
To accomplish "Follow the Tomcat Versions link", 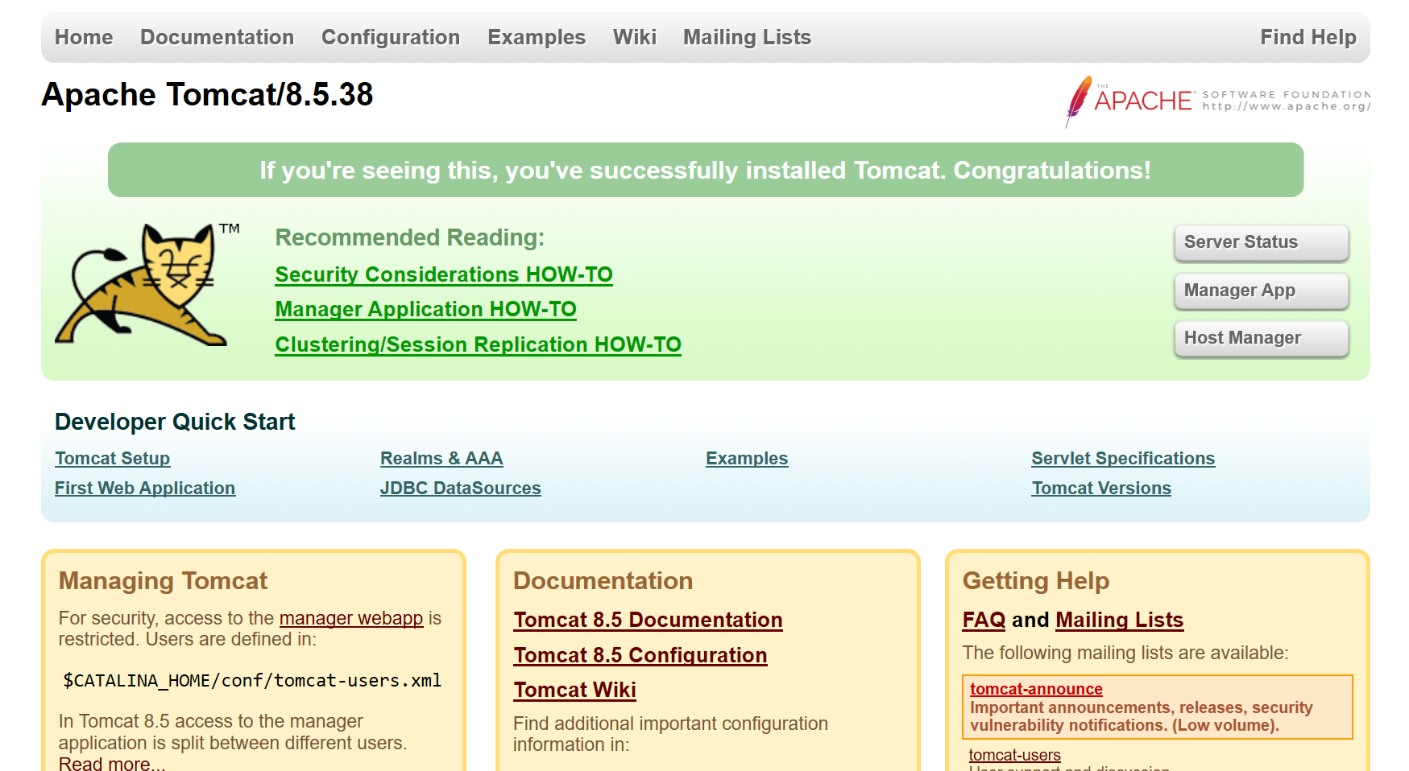I will 1101,488.
